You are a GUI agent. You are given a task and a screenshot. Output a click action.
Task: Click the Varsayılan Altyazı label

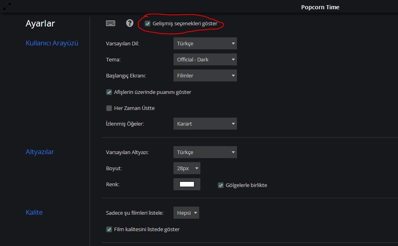click(x=127, y=152)
